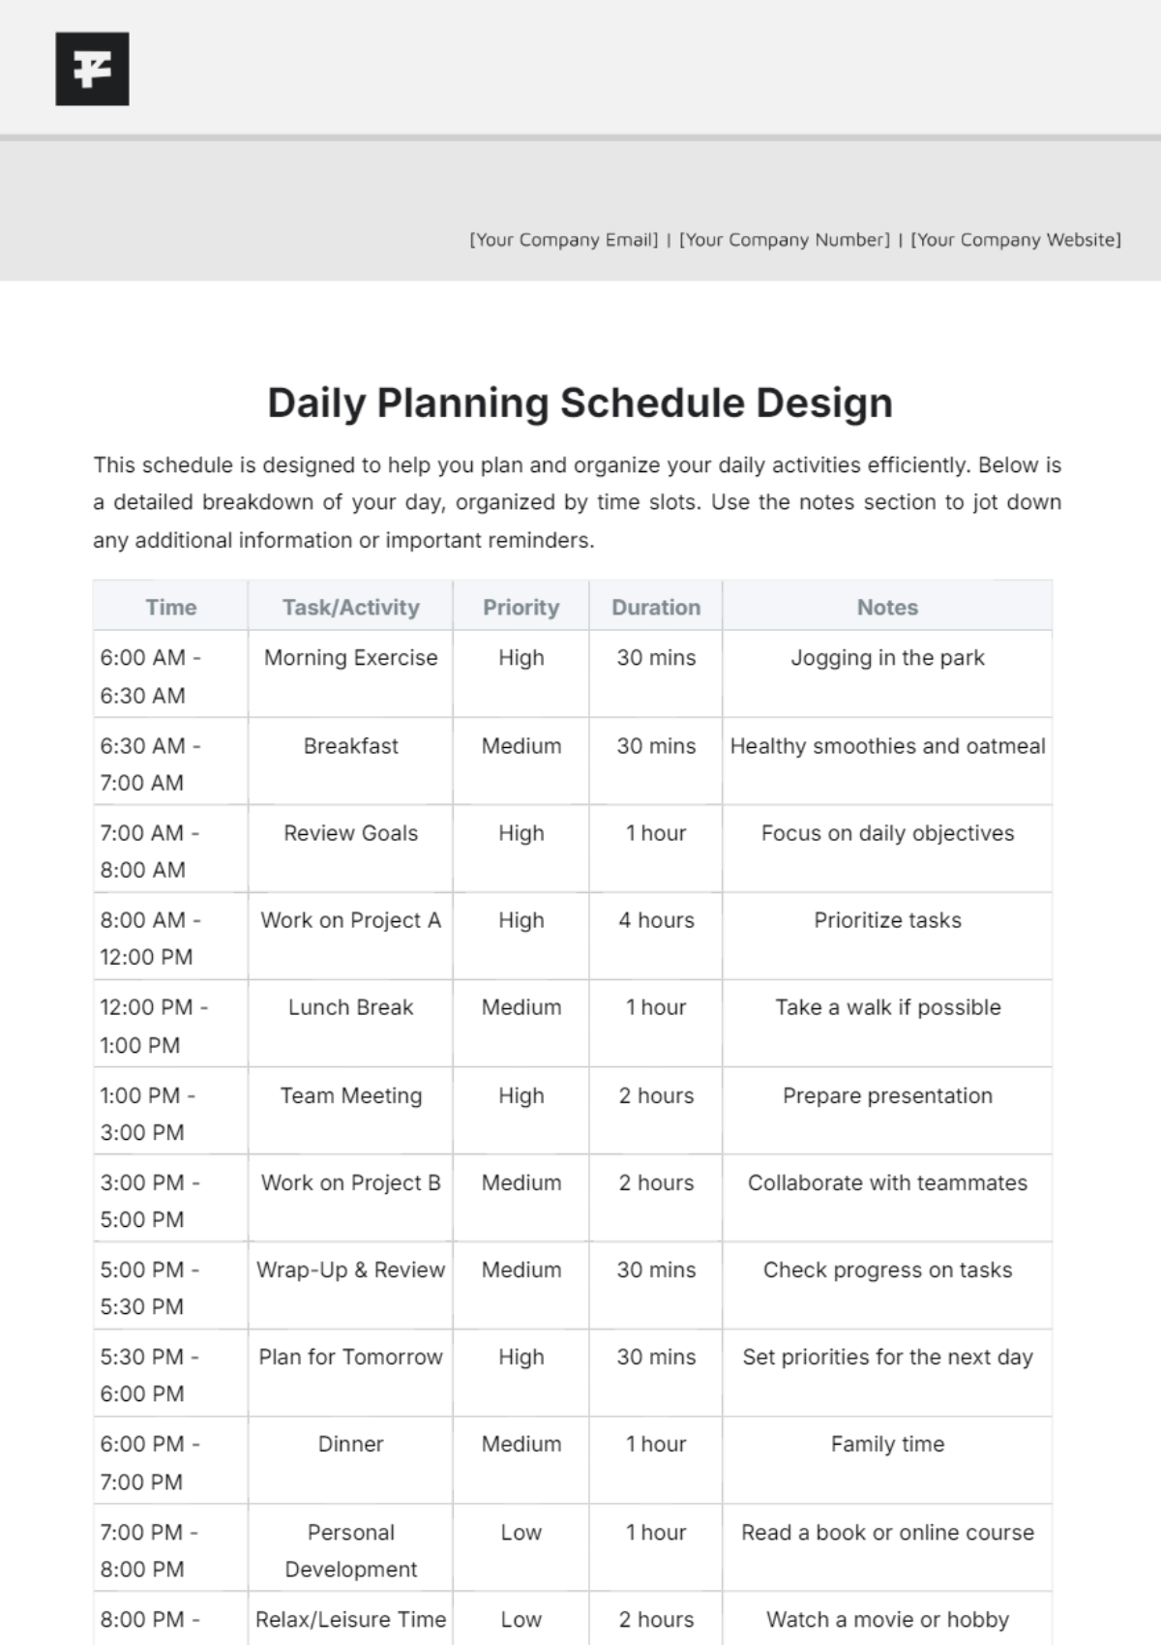This screenshot has height=1645, width=1161.
Task: Select the Time column header
Action: 171,607
